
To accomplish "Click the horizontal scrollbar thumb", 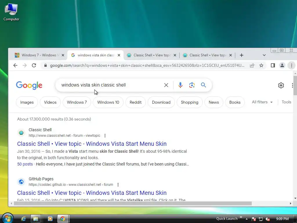I will pyautogui.click(x=133, y=204).
